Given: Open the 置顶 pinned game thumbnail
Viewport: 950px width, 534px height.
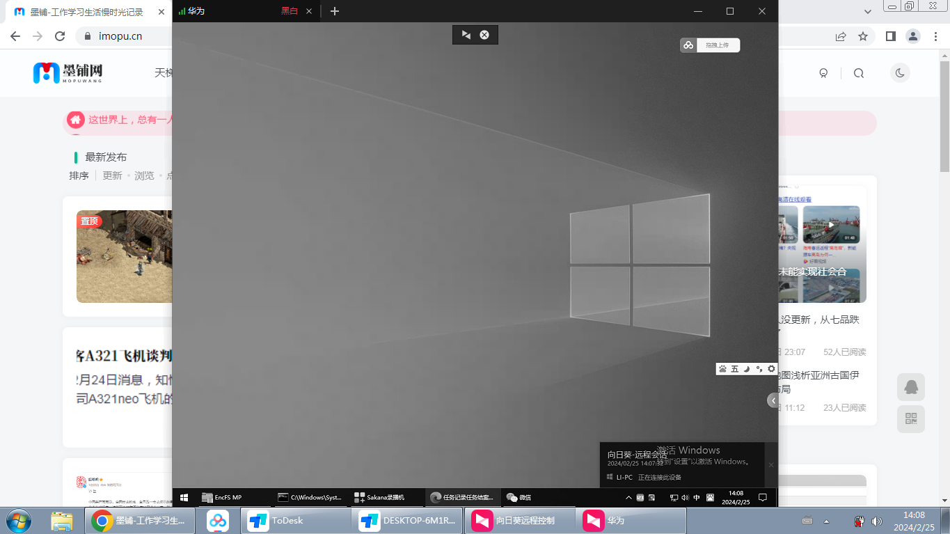Looking at the screenshot, I should 125,256.
